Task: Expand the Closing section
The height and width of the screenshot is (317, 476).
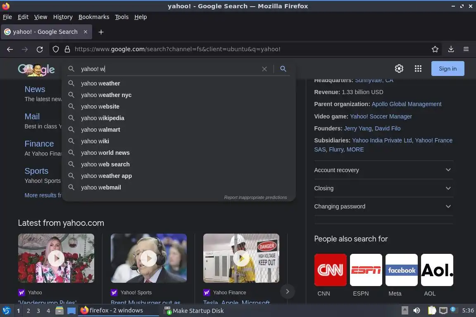Action: point(383,188)
